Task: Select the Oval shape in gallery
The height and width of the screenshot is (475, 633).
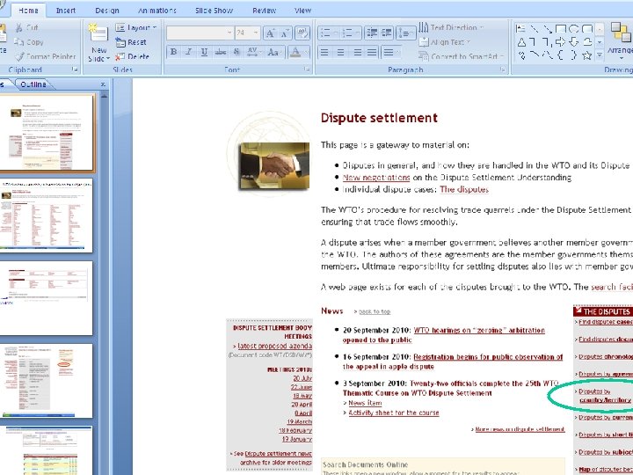Action: pyautogui.click(x=573, y=28)
